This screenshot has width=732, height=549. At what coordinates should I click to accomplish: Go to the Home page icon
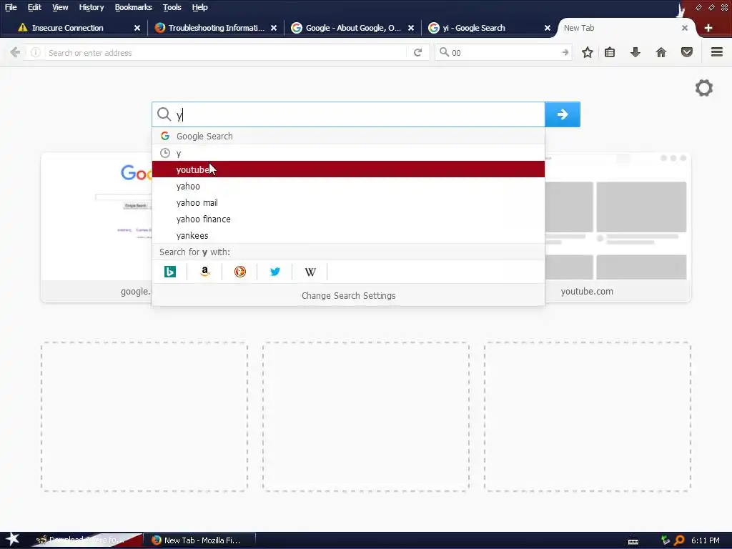point(661,52)
